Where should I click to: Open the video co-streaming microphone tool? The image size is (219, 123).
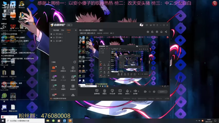54,78
